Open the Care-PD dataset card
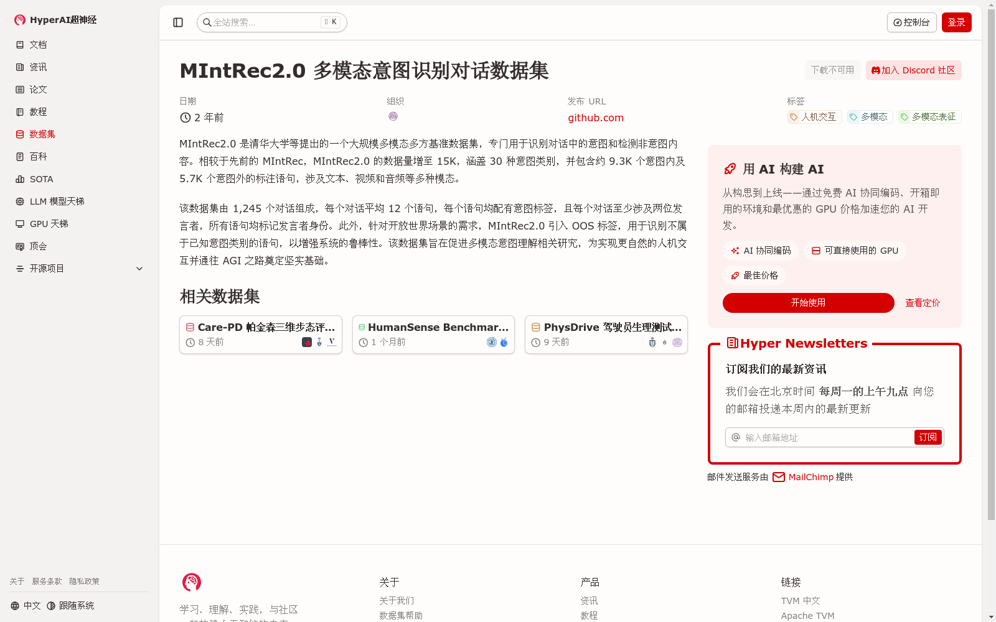Screen dimensions: 996x622 (x=260, y=334)
